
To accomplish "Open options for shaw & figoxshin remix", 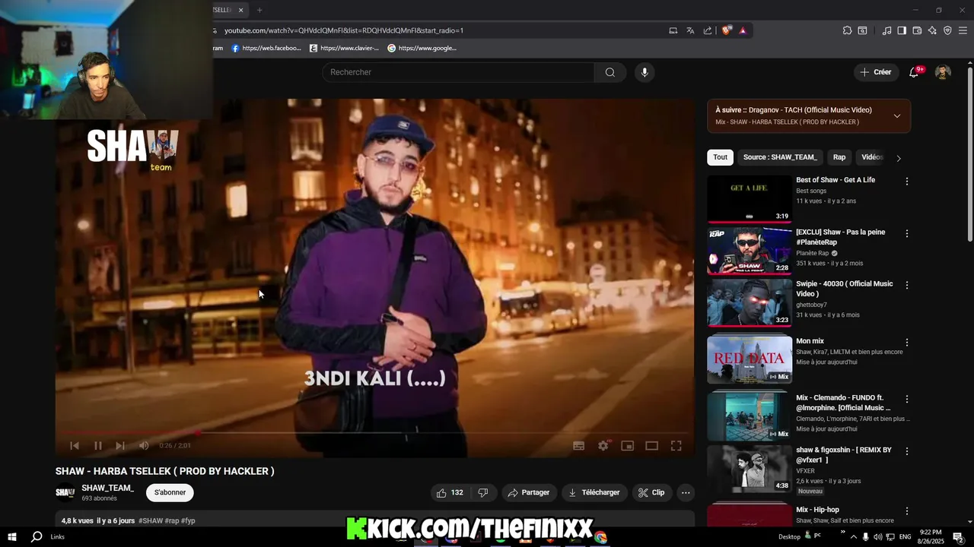I will pyautogui.click(x=906, y=451).
